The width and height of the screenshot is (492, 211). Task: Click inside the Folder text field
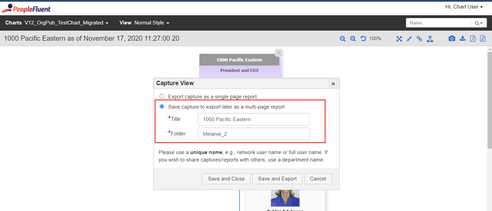point(253,134)
